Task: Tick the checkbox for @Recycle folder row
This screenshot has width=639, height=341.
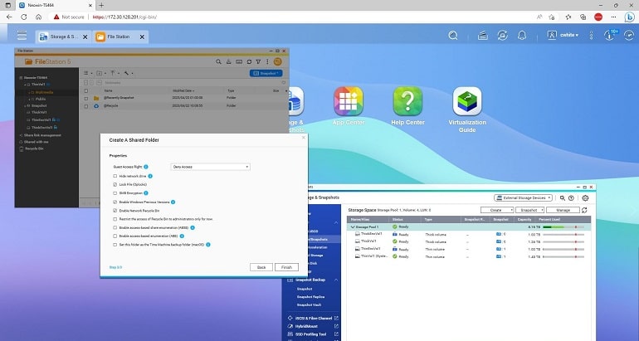Action: pyautogui.click(x=86, y=106)
